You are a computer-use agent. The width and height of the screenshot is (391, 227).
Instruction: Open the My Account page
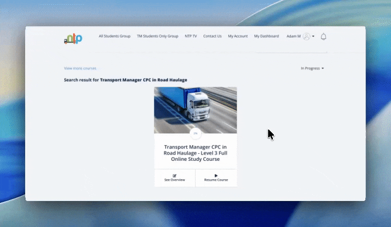(x=238, y=36)
